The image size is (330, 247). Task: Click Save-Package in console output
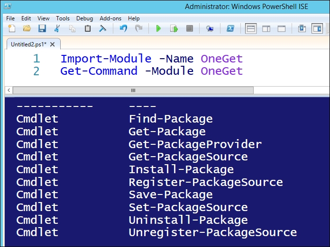point(171,194)
